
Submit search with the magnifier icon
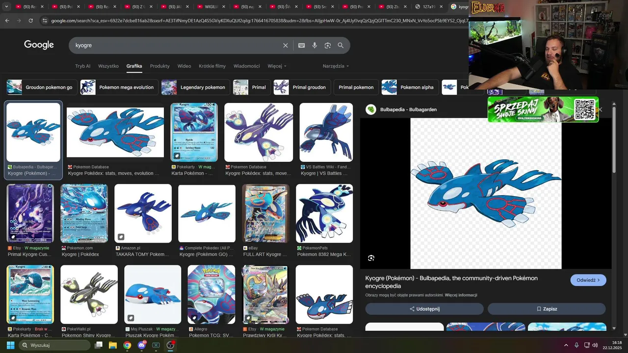[x=340, y=45]
